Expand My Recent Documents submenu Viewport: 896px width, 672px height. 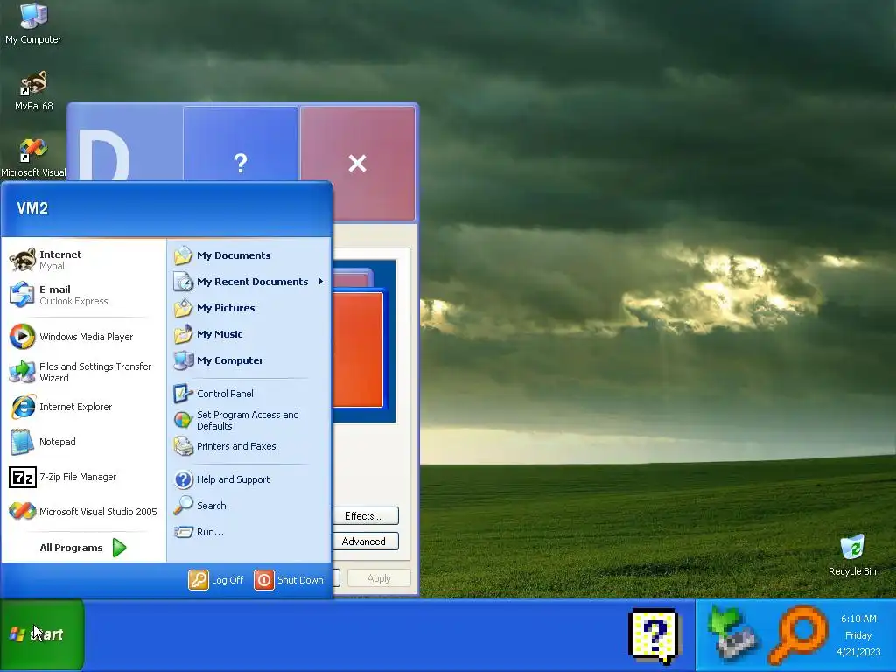point(249,282)
